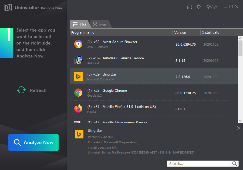Click version 86.0.4240.75 cell
Screen dimensions: 243x170
185,93
